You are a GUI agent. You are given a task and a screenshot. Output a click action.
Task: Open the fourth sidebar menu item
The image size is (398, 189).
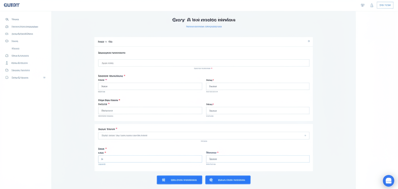click(15, 41)
